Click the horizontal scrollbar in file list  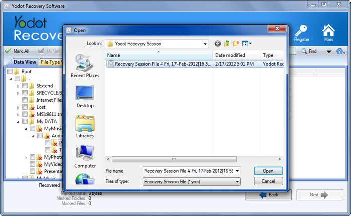coord(174,159)
